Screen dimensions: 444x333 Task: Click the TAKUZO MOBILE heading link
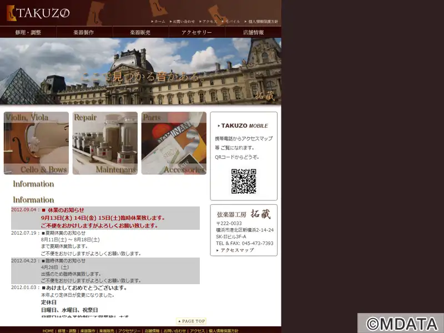[x=243, y=126]
